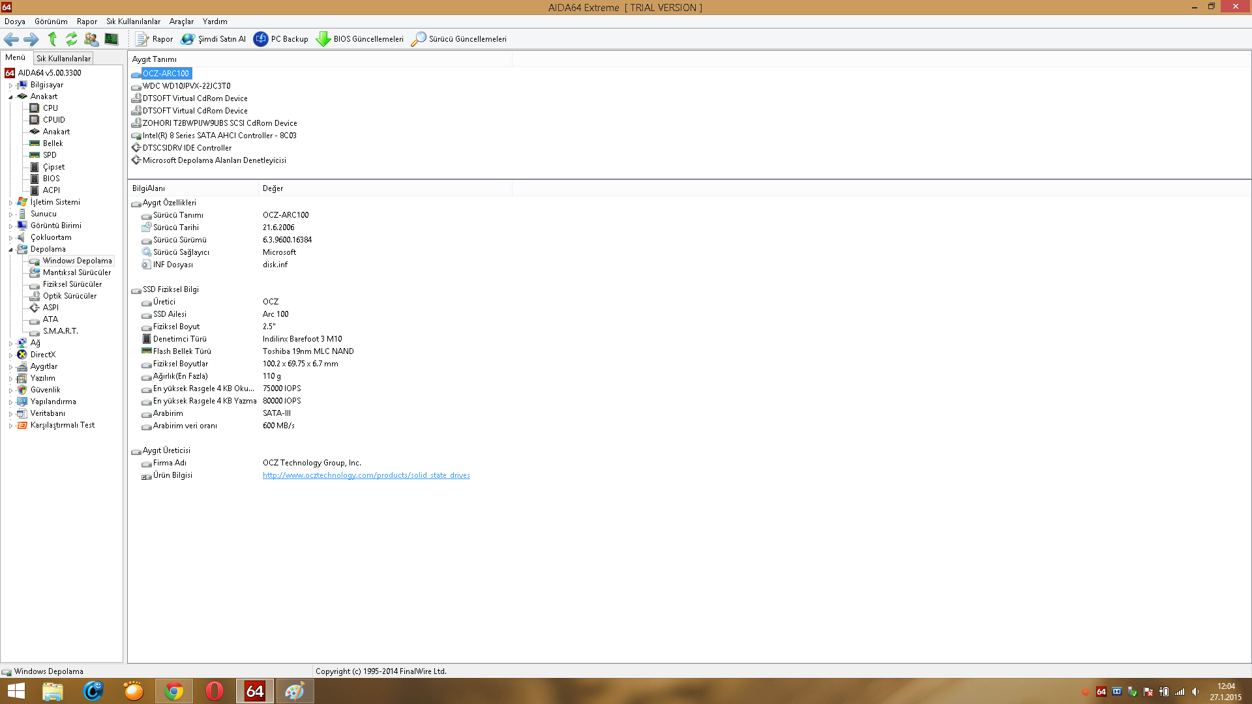Switch to the Sık Kullanılanlar tab
The height and width of the screenshot is (704, 1252).
63,58
